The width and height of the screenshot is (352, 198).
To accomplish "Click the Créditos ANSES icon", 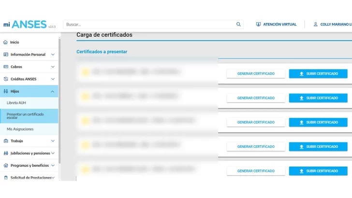I will (6, 79).
